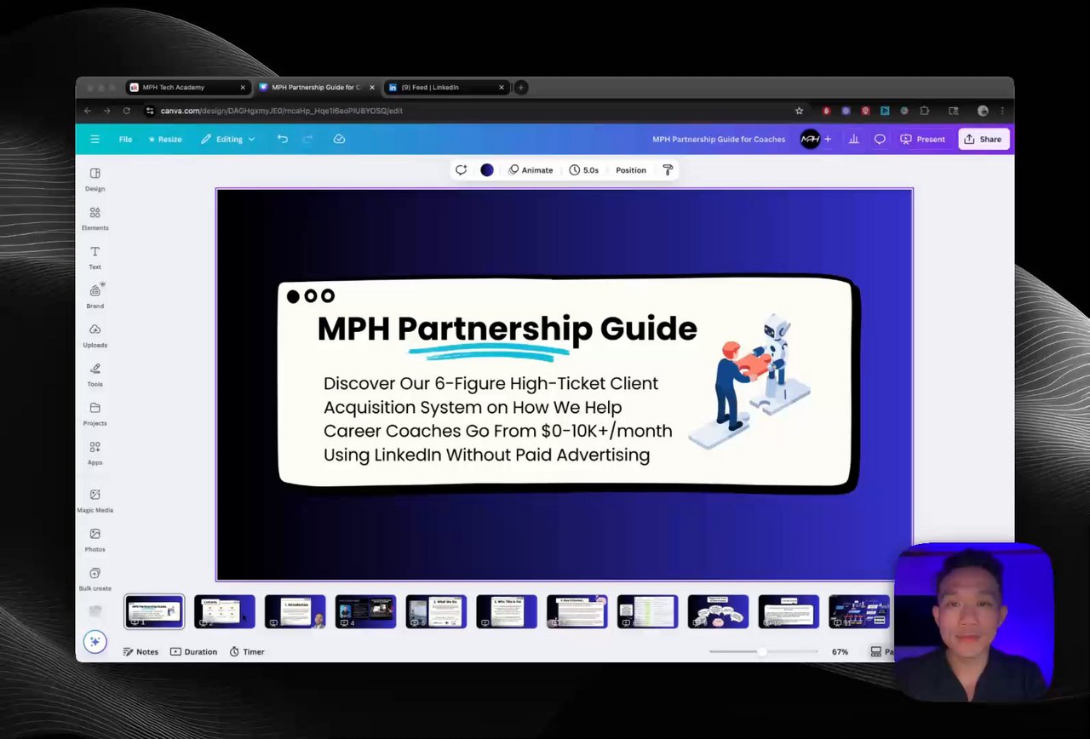Open the Magic Media app
The width and height of the screenshot is (1090, 739).
95,501
